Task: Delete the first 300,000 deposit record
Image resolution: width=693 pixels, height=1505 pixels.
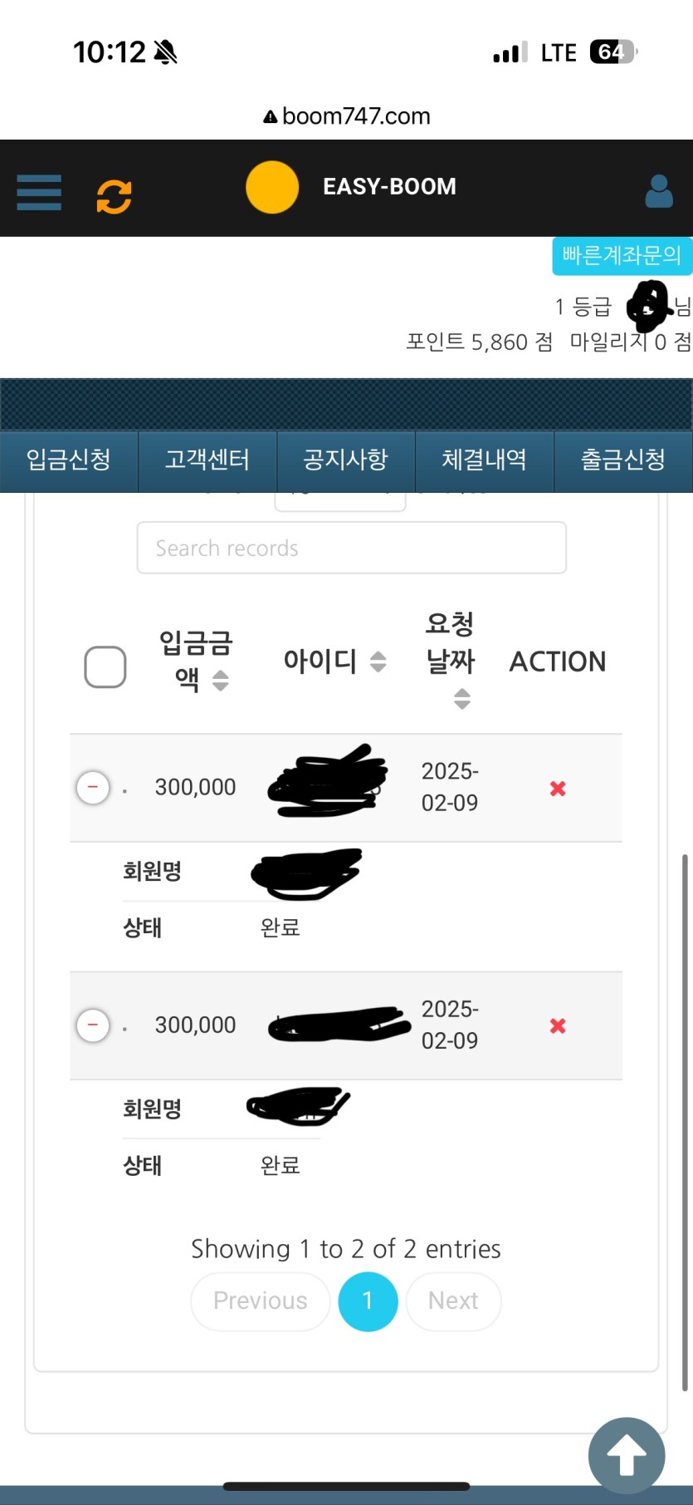Action: 558,788
